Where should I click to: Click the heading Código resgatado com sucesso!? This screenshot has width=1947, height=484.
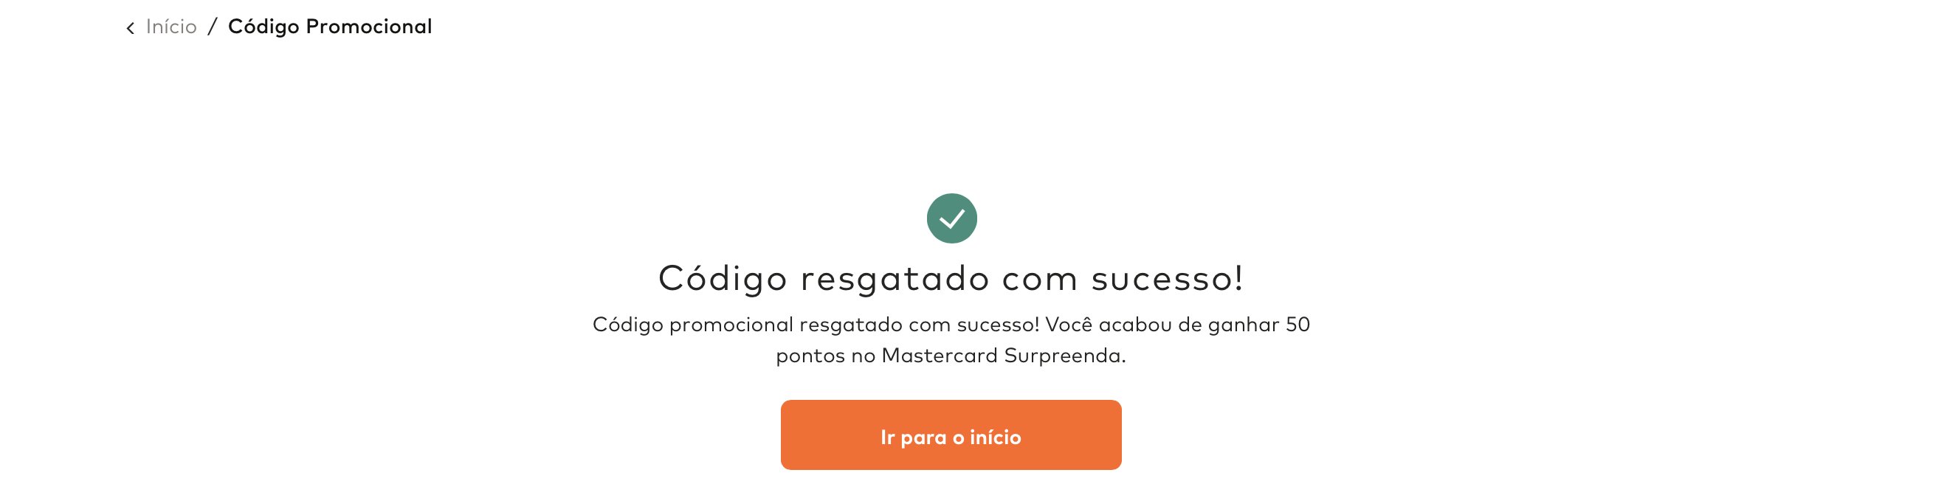click(x=951, y=279)
